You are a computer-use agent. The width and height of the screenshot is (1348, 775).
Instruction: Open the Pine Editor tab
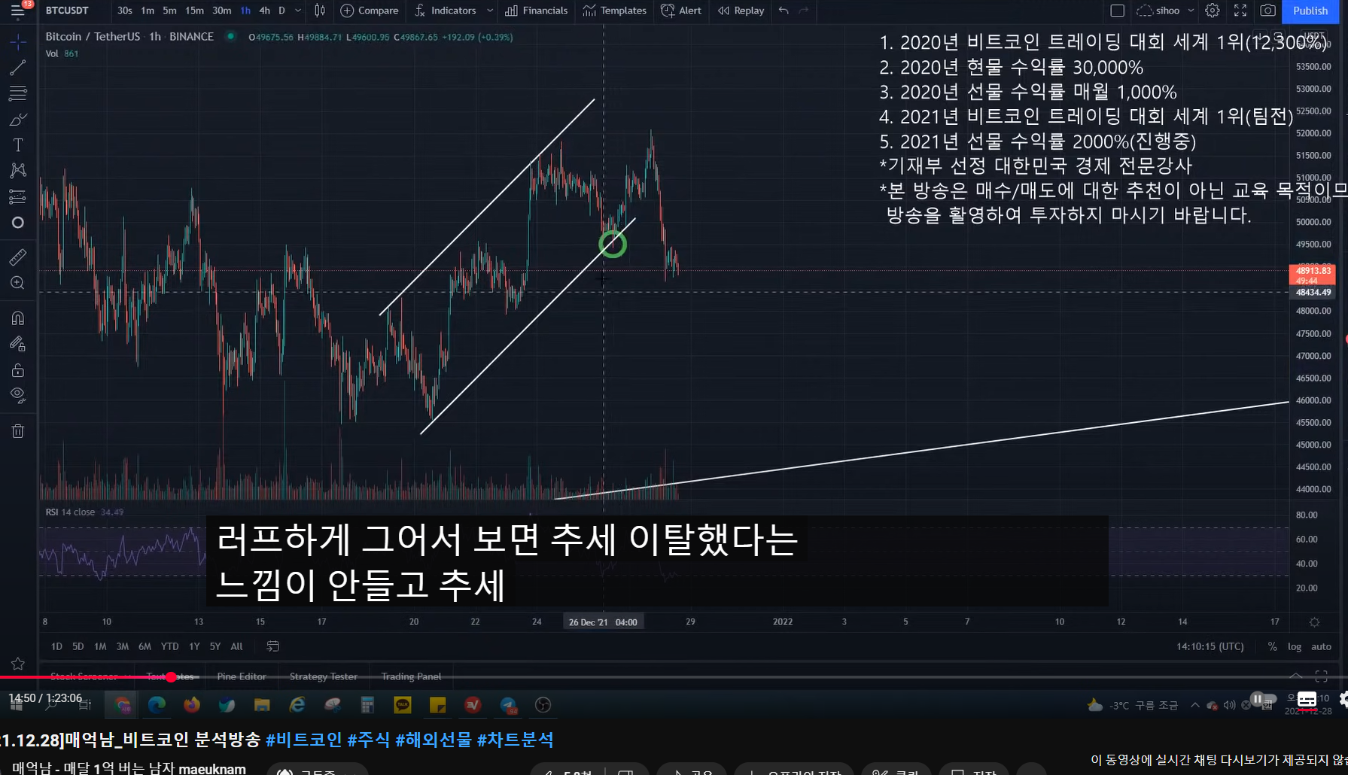(242, 676)
